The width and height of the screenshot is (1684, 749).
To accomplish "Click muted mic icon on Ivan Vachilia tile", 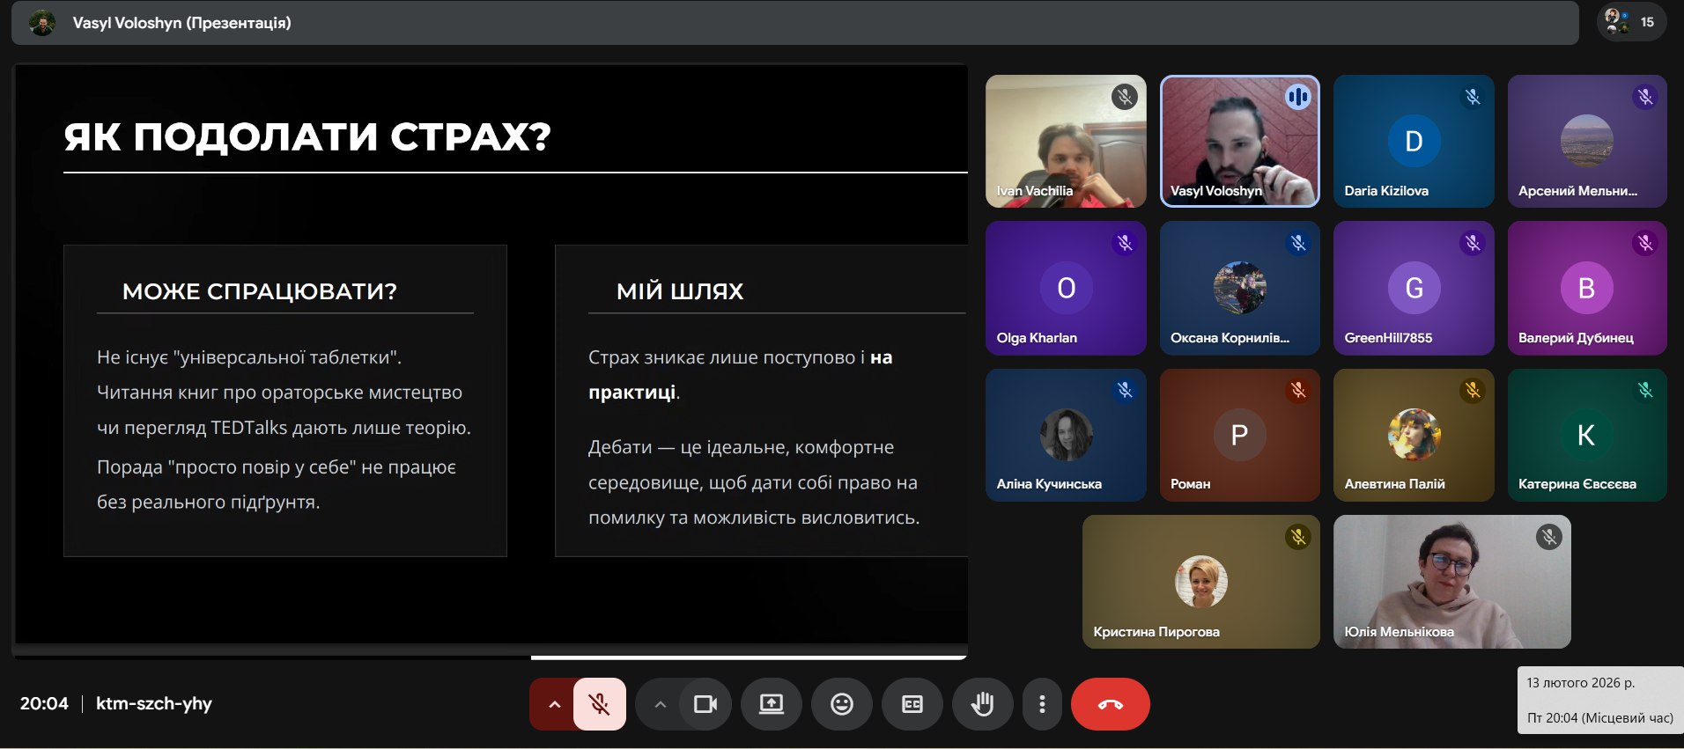I will (1124, 97).
